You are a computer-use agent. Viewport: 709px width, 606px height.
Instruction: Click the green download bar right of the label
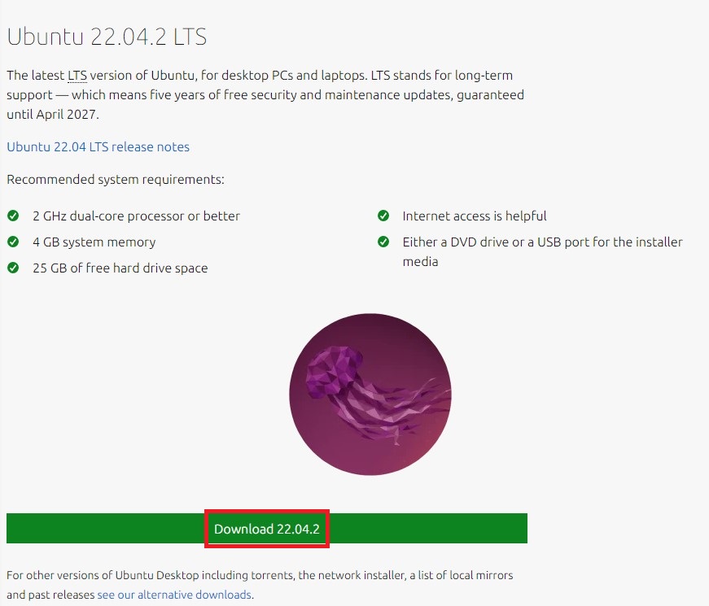(x=428, y=528)
